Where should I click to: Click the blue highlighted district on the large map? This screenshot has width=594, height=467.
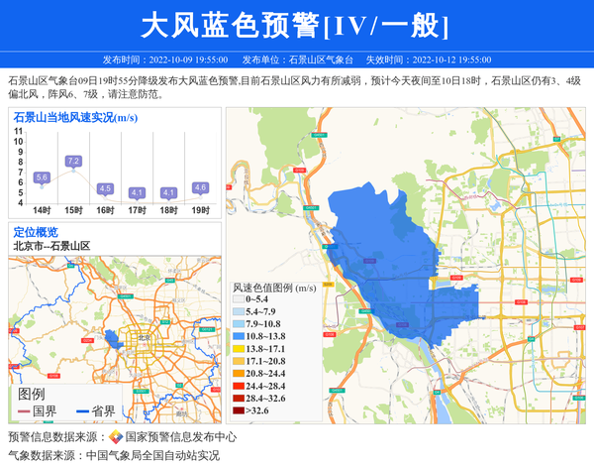click(x=386, y=258)
